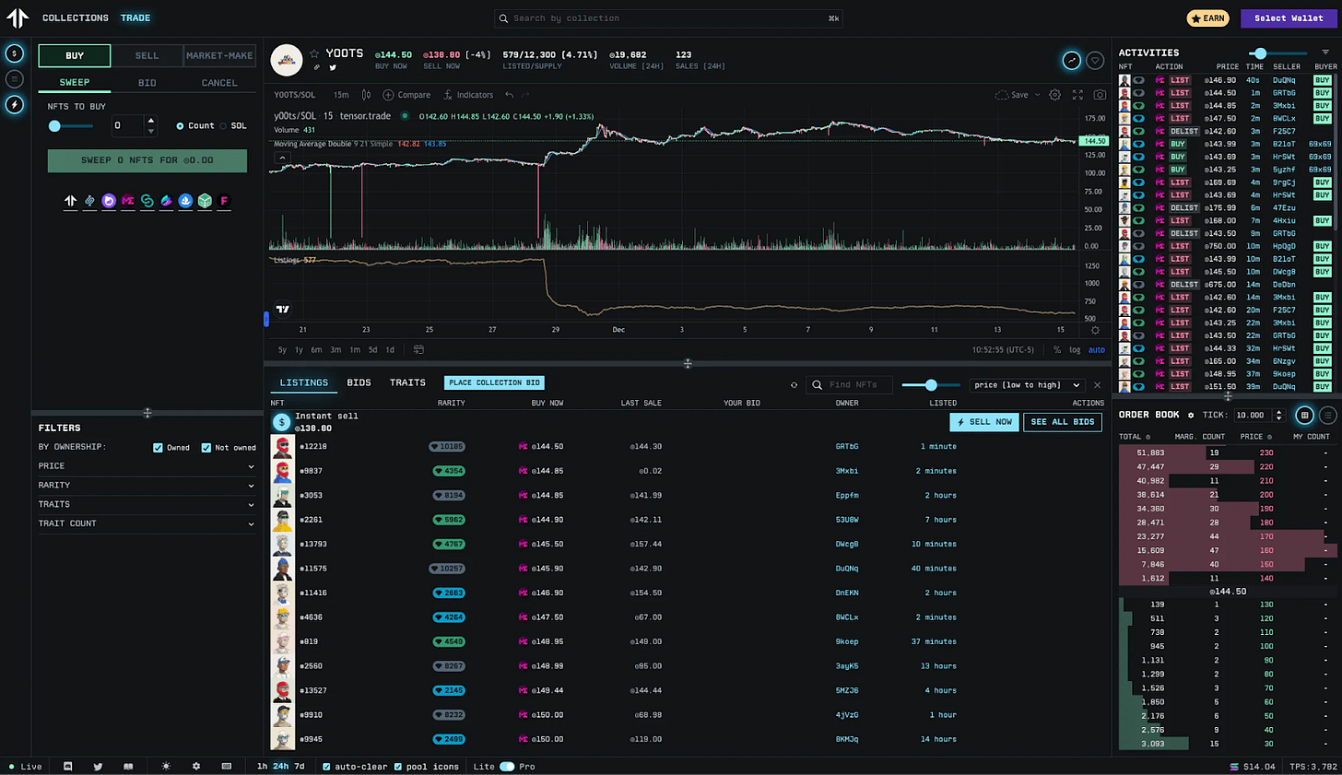The width and height of the screenshot is (1342, 775).
Task: Switch to the BIDS tab in listings
Action: (x=359, y=383)
